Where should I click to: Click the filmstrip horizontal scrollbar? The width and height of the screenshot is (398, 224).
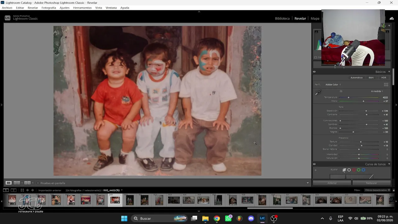pos(270,208)
